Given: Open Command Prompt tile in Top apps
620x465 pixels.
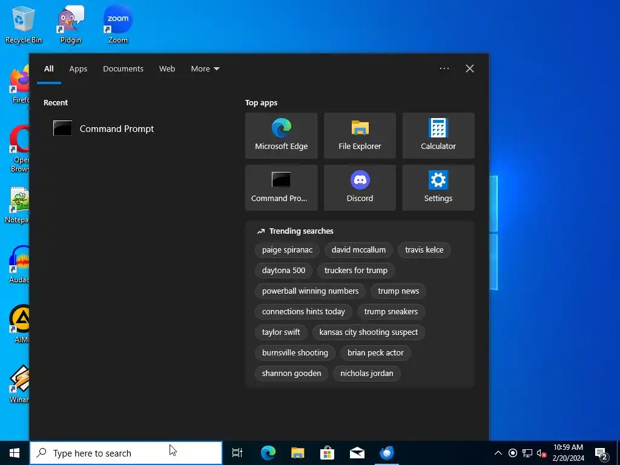Looking at the screenshot, I should tap(281, 188).
